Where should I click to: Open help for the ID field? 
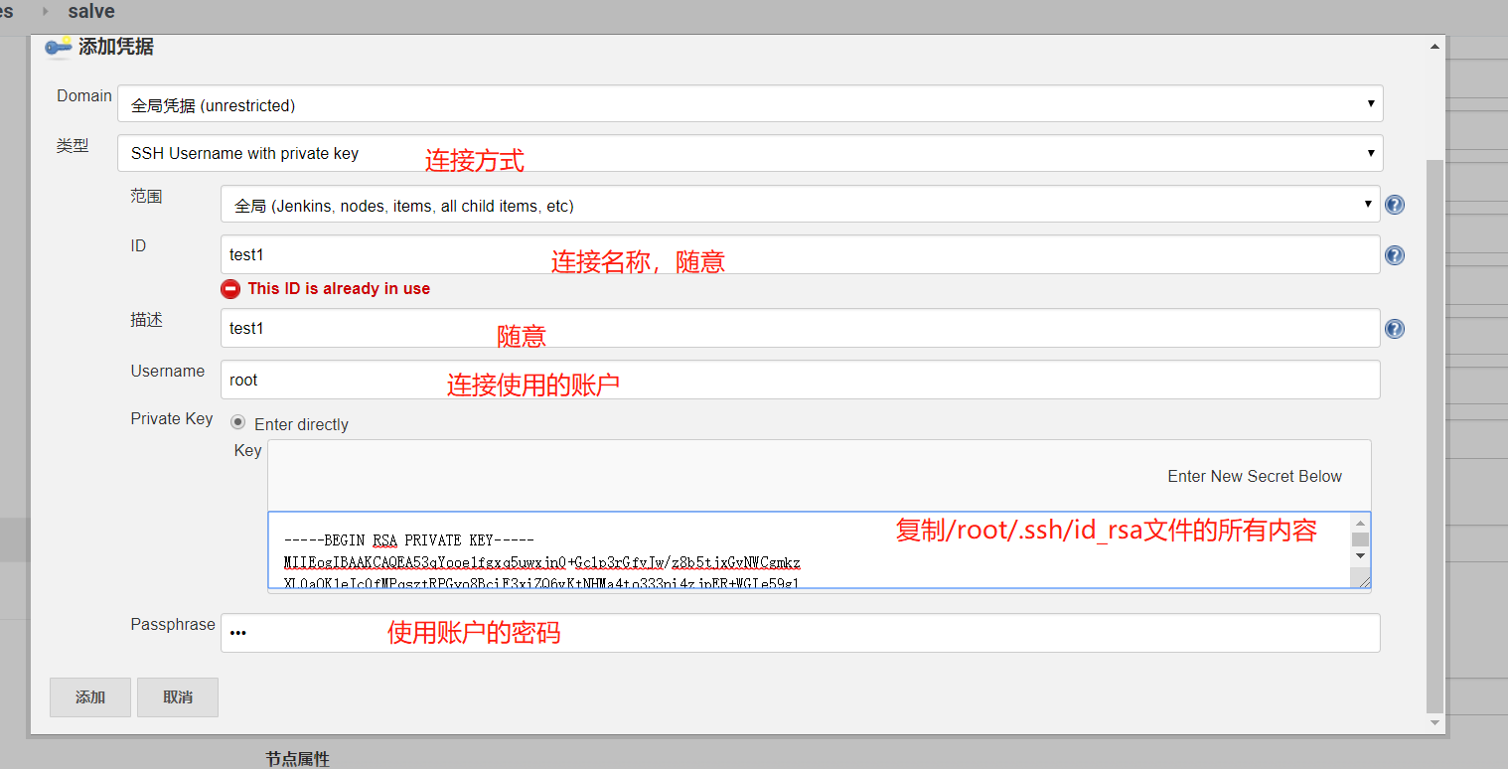[x=1394, y=254]
